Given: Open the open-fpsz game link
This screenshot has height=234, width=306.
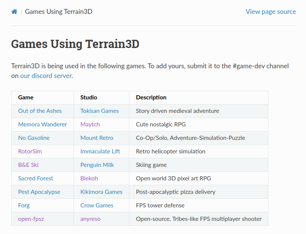Looking at the screenshot, I should click(x=31, y=219).
